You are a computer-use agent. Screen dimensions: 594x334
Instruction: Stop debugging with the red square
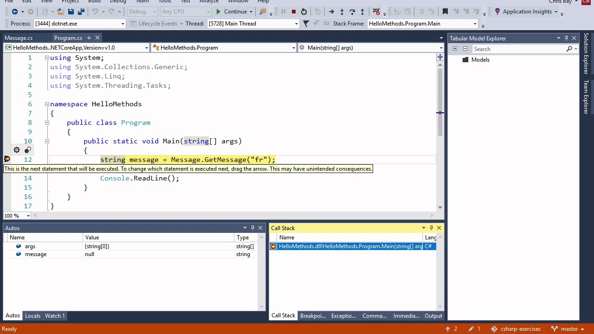[293, 12]
